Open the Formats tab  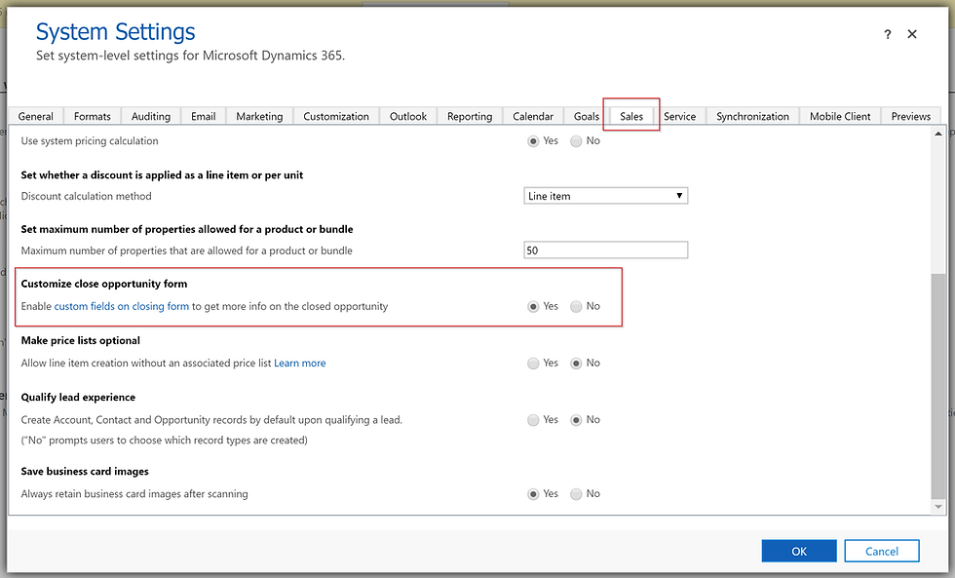point(92,116)
